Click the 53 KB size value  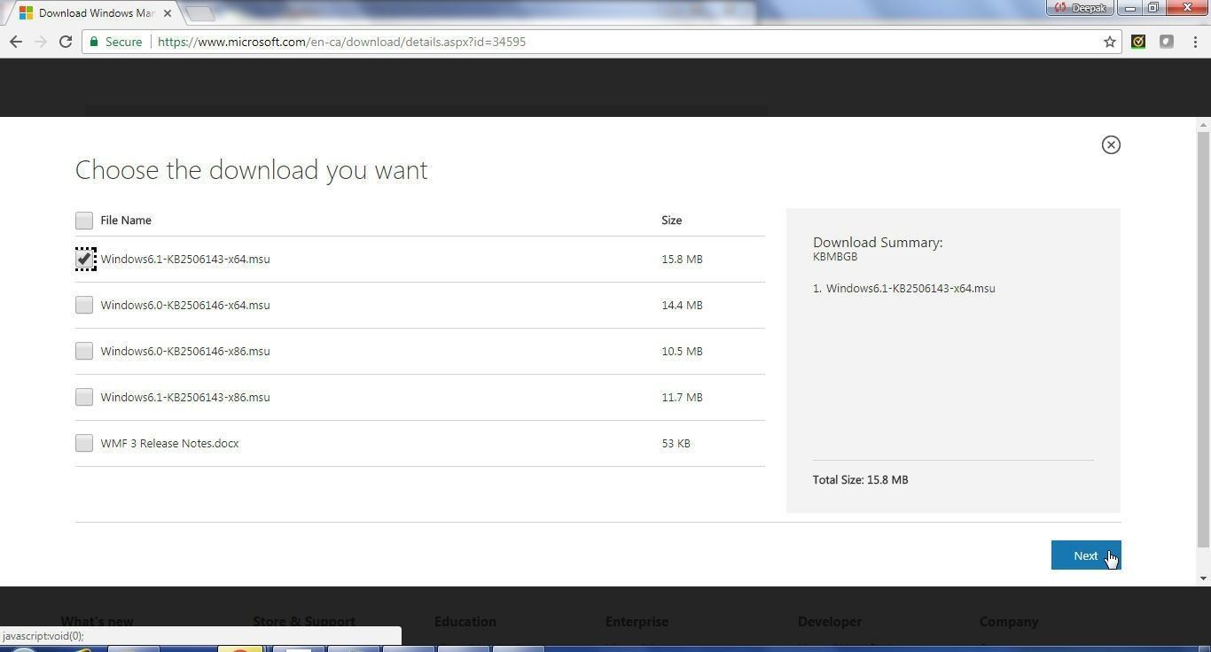click(676, 443)
